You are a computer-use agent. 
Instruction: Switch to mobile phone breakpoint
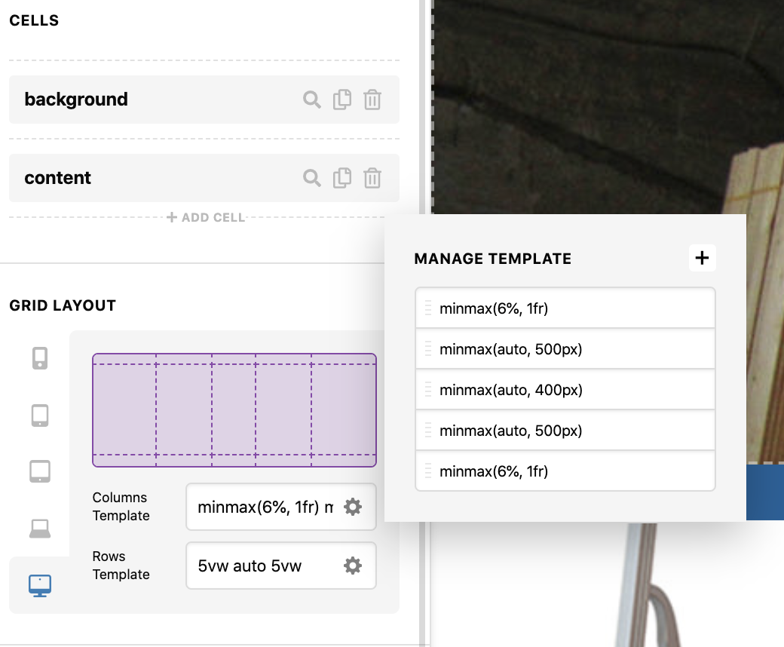(40, 357)
